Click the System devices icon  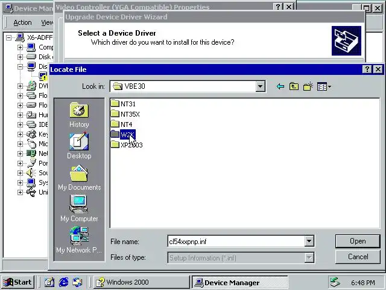(31, 182)
